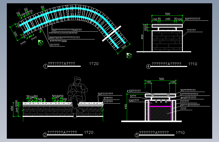The width and height of the screenshot is (219, 142).
Task: Select the ???????1000 plan annotation
Action: pos(58,41)
